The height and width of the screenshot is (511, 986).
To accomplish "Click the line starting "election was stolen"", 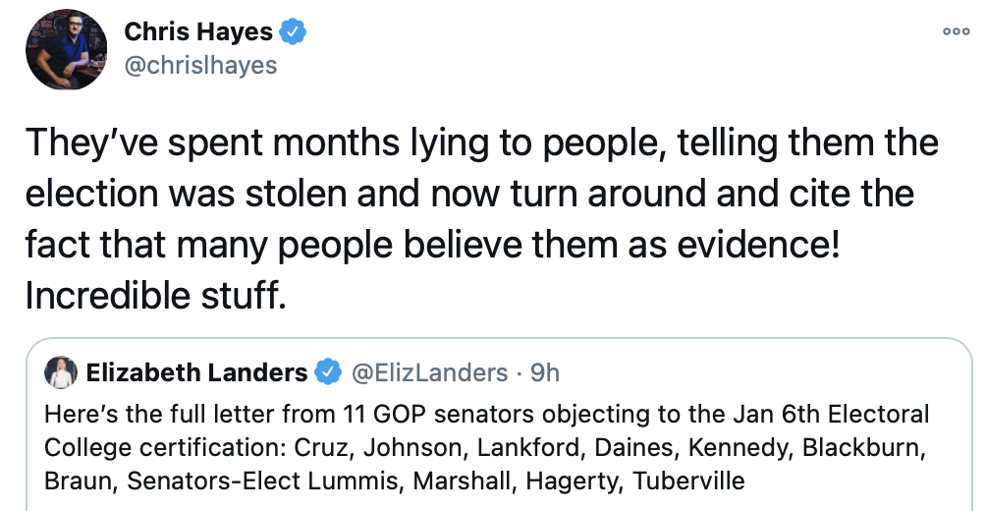I will coord(469,194).
